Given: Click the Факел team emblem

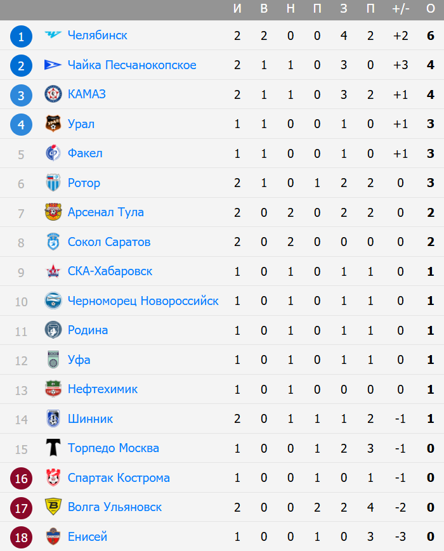Looking at the screenshot, I should tap(53, 153).
